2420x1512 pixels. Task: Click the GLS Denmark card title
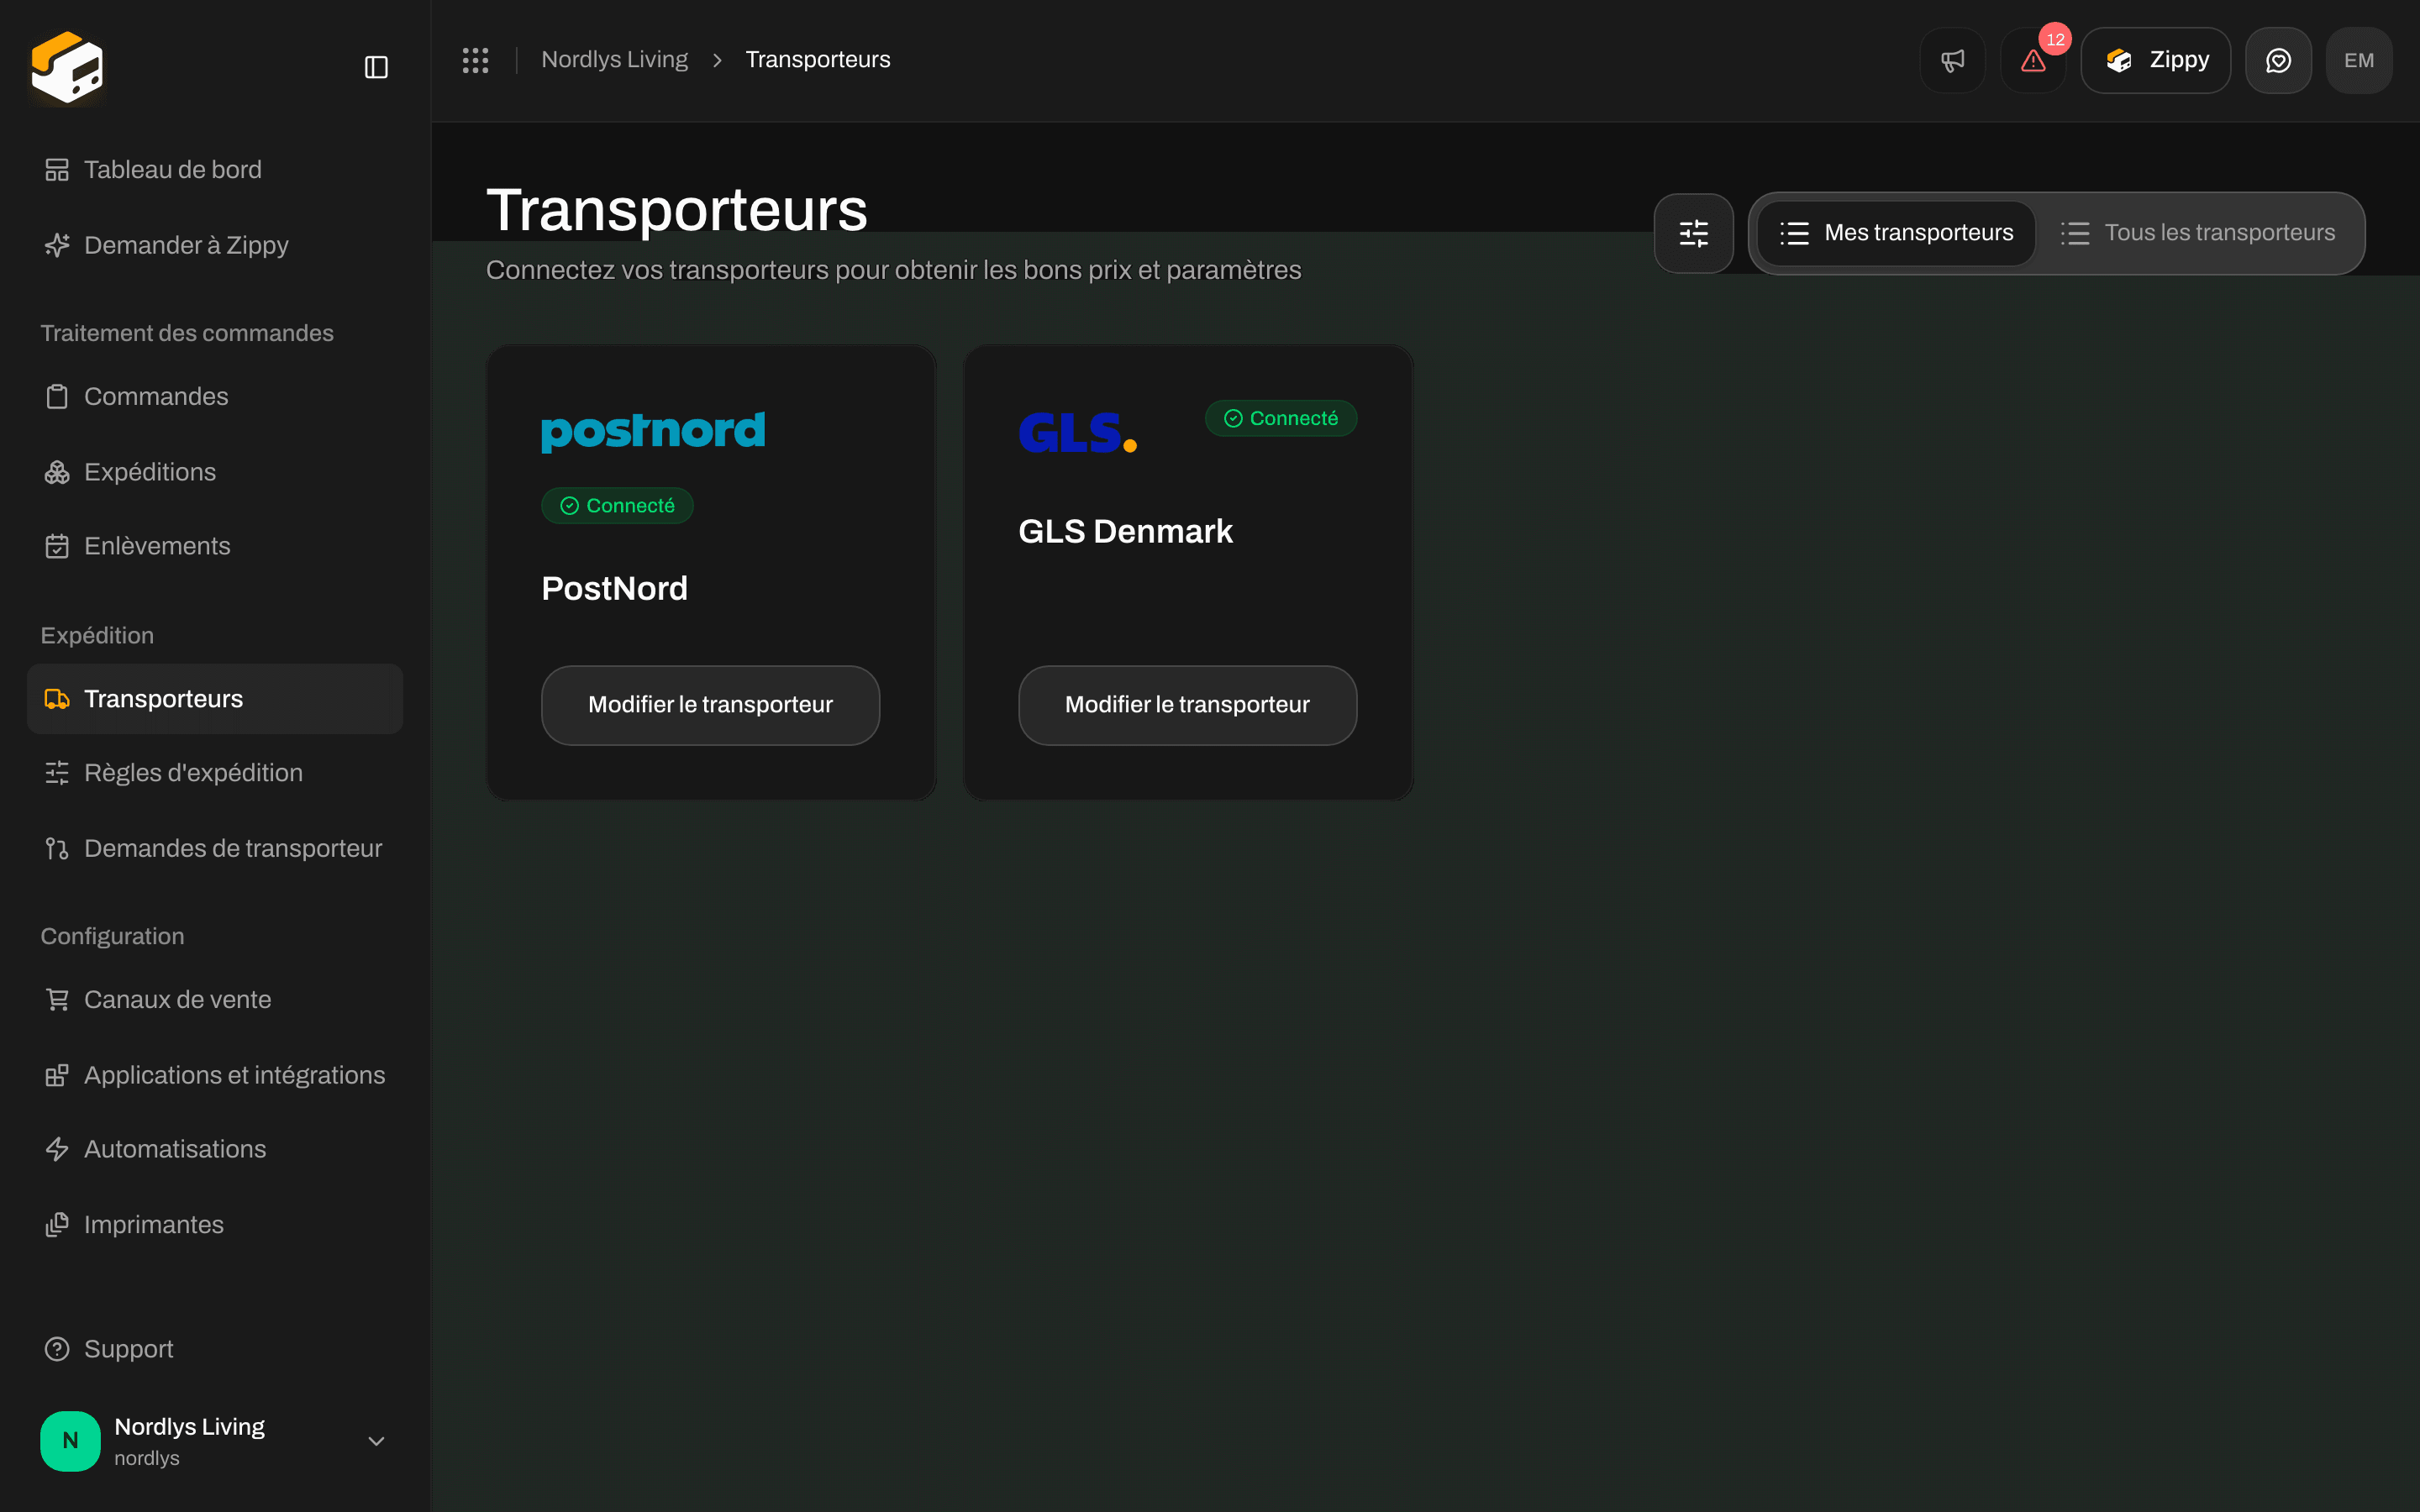click(1125, 531)
